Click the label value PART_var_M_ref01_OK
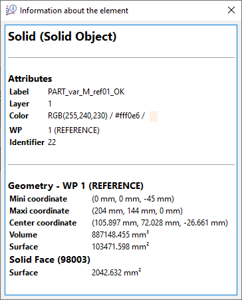This screenshot has height=300, width=242. pos(86,92)
